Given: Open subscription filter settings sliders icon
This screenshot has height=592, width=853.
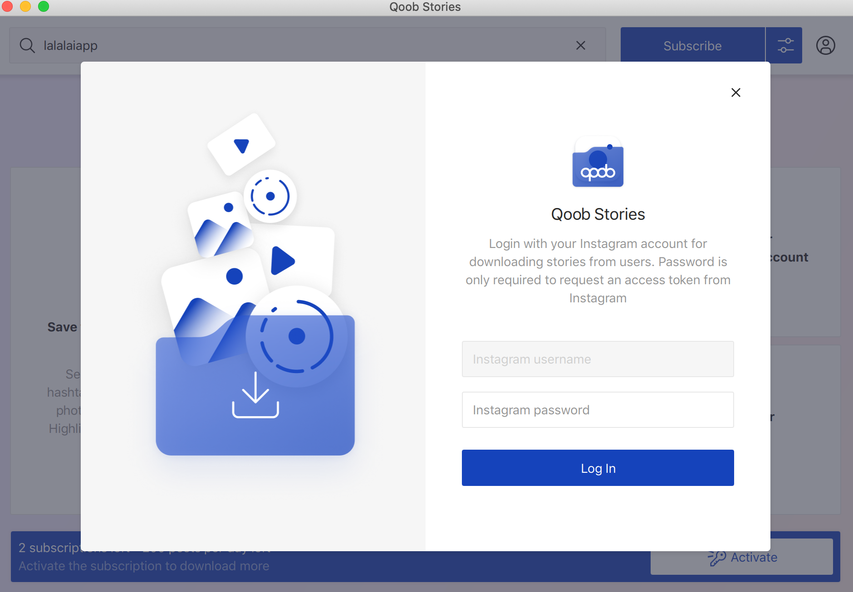Looking at the screenshot, I should coord(784,45).
